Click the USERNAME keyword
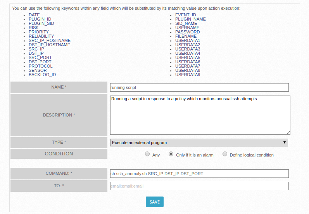Viewport: 309px width, 214px height. [187, 28]
